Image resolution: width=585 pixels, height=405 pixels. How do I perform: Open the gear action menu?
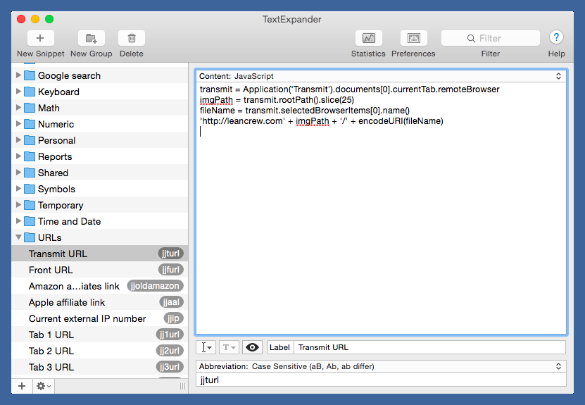(43, 386)
